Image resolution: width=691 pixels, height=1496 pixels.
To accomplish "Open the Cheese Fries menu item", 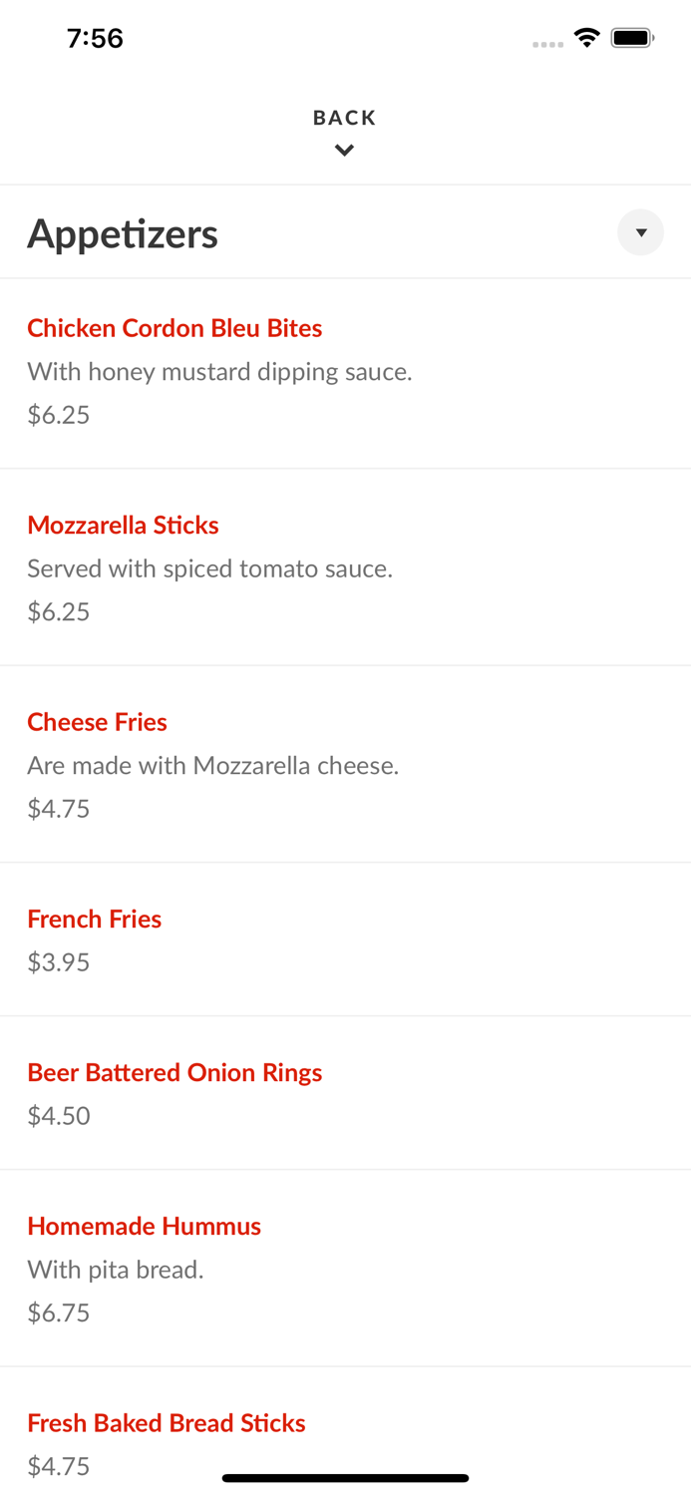I will click(97, 722).
